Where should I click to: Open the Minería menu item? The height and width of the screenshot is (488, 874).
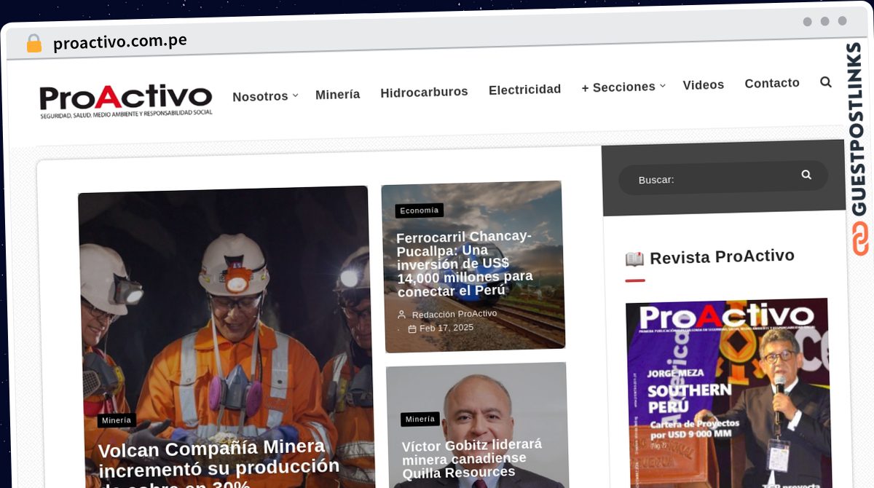(337, 95)
